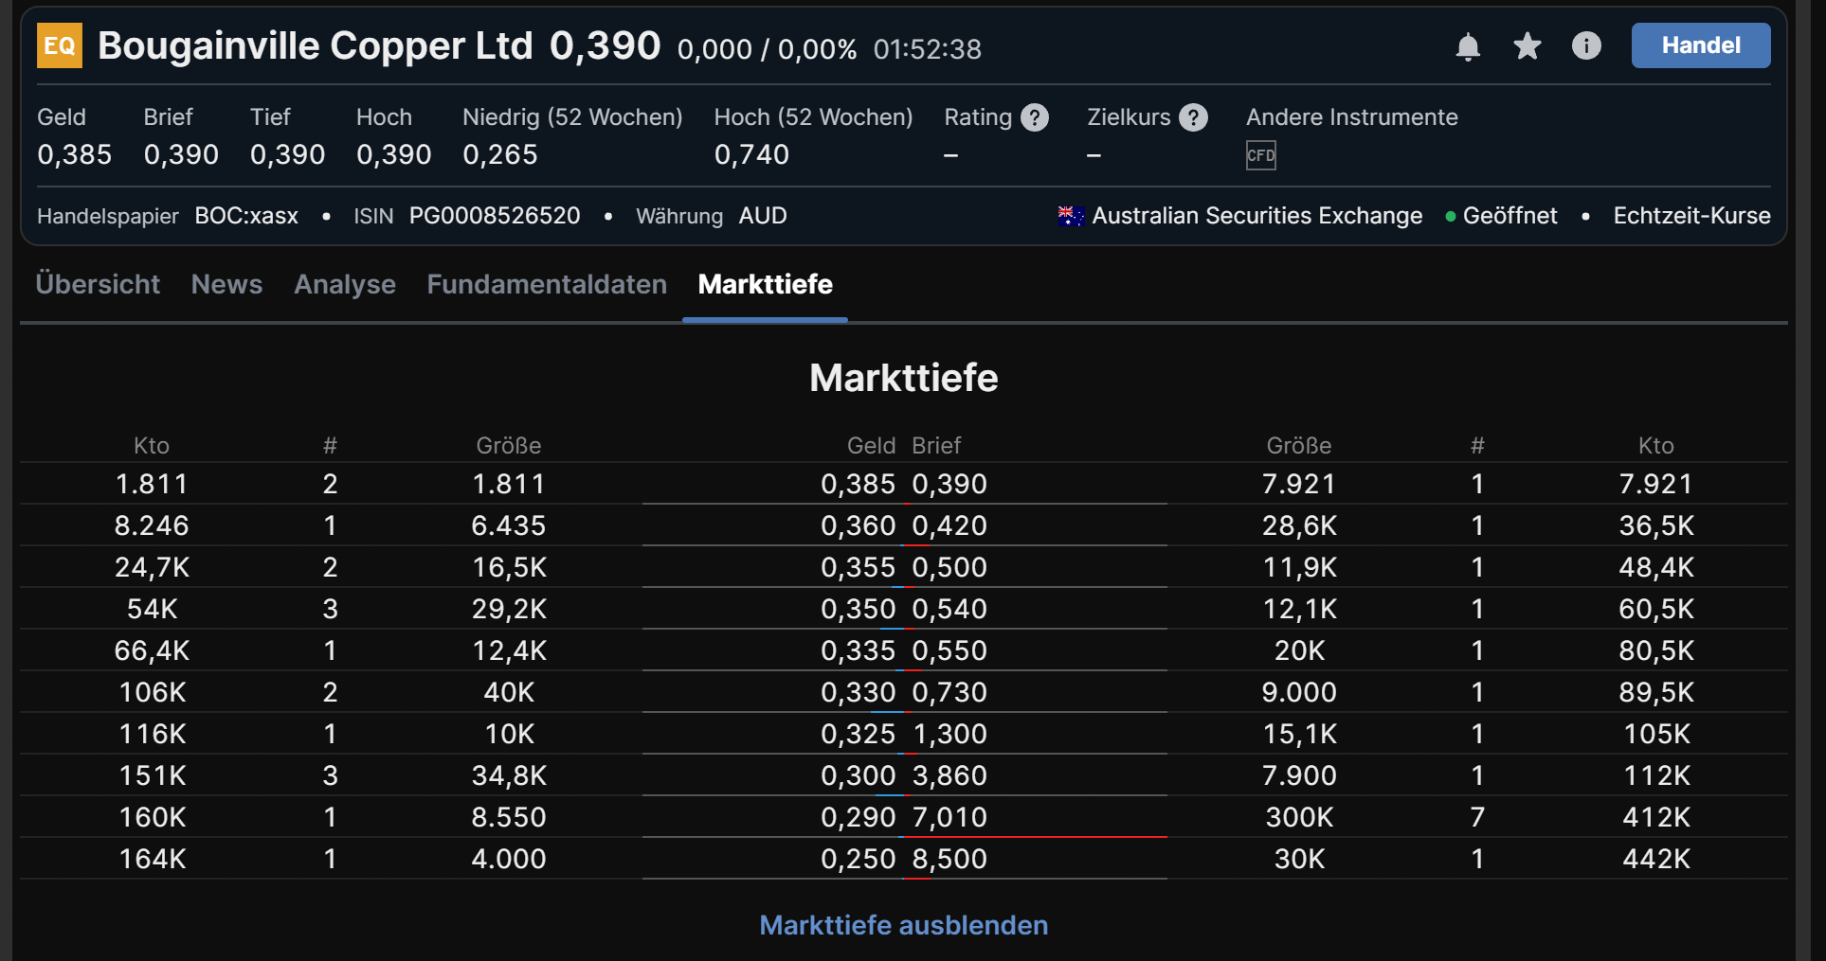Click the orange EQ equity badge
The image size is (1826, 961).
click(x=60, y=45)
